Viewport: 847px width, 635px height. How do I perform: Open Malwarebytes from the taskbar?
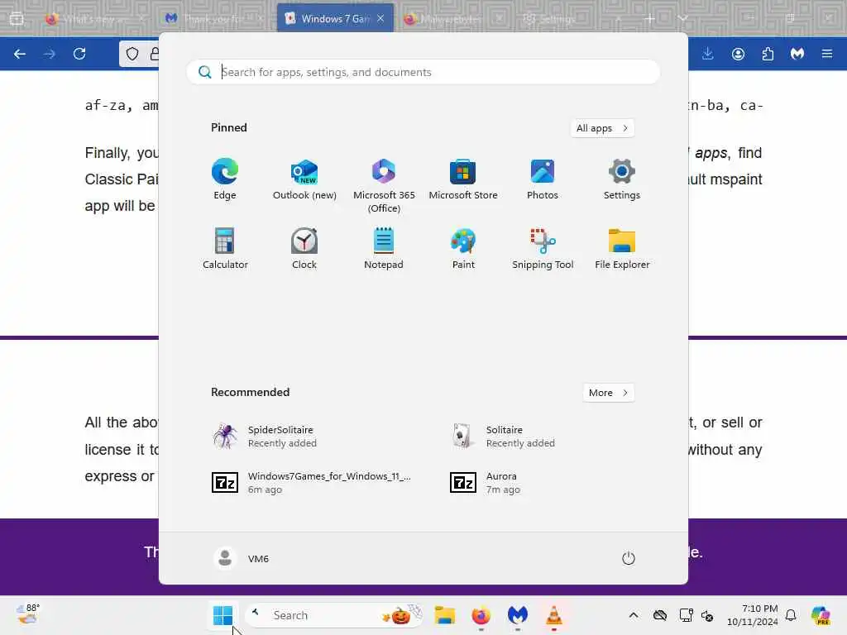(x=517, y=615)
